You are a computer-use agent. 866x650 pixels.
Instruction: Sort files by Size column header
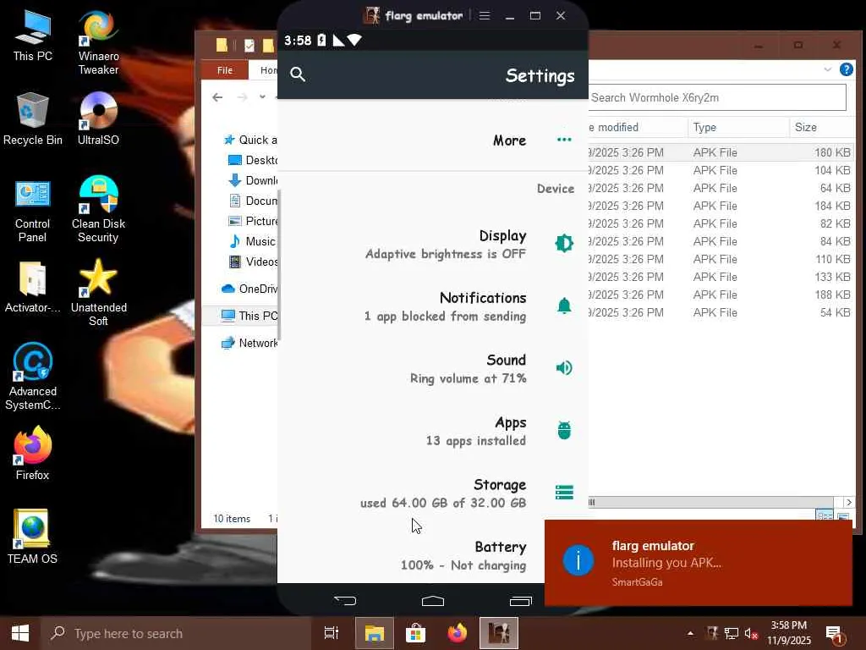coord(822,127)
